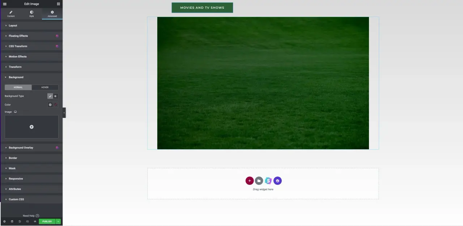Image resolution: width=463 pixels, height=226 pixels.
Task: Switch to the Content tab
Action: (x=11, y=14)
